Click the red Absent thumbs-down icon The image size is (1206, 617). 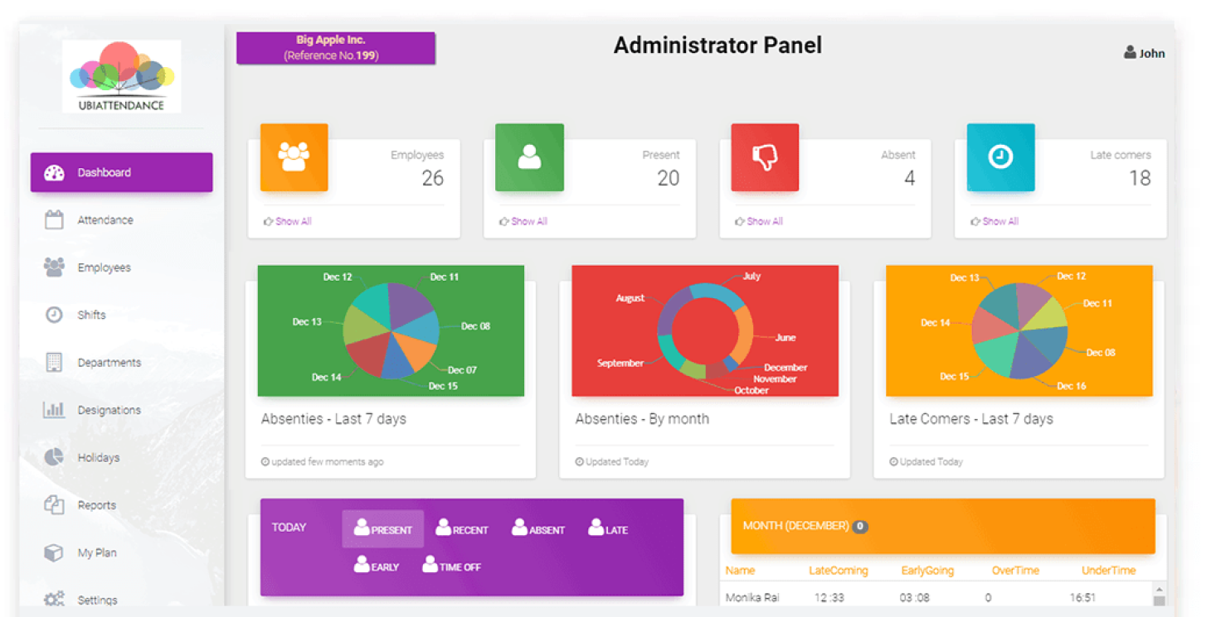[x=765, y=157]
